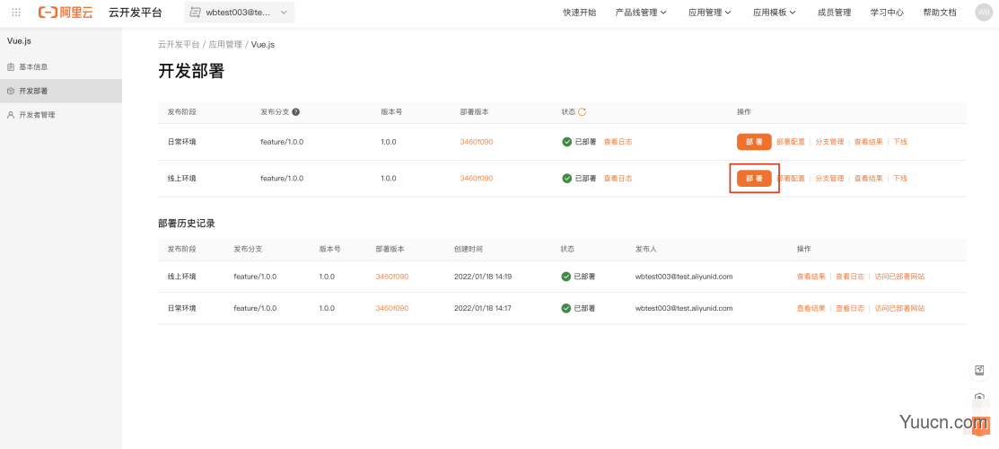Open the WB user avatar
Screen dimensions: 999x449
pyautogui.click(x=983, y=13)
